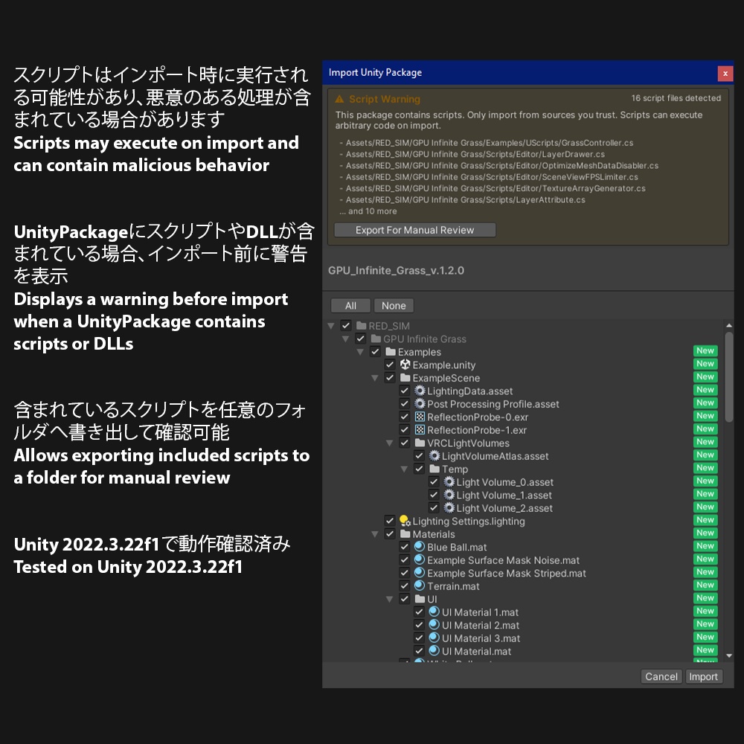Collapse the UI folder node
Screen dimensions: 744x744
click(390, 599)
